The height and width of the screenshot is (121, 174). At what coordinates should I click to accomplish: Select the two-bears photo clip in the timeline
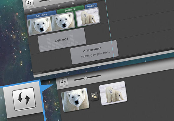tap(88, 17)
